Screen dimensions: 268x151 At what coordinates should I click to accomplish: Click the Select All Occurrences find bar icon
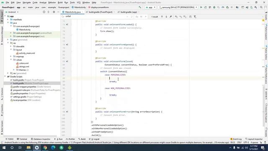pyautogui.click(x=185, y=17)
